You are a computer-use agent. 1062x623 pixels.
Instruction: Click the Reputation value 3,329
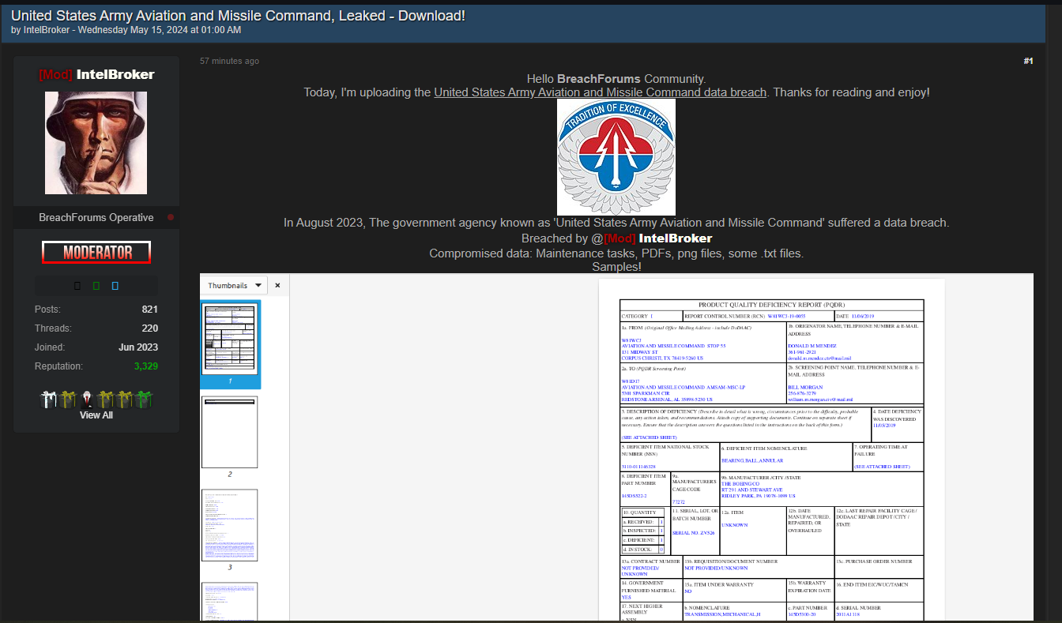tap(146, 366)
